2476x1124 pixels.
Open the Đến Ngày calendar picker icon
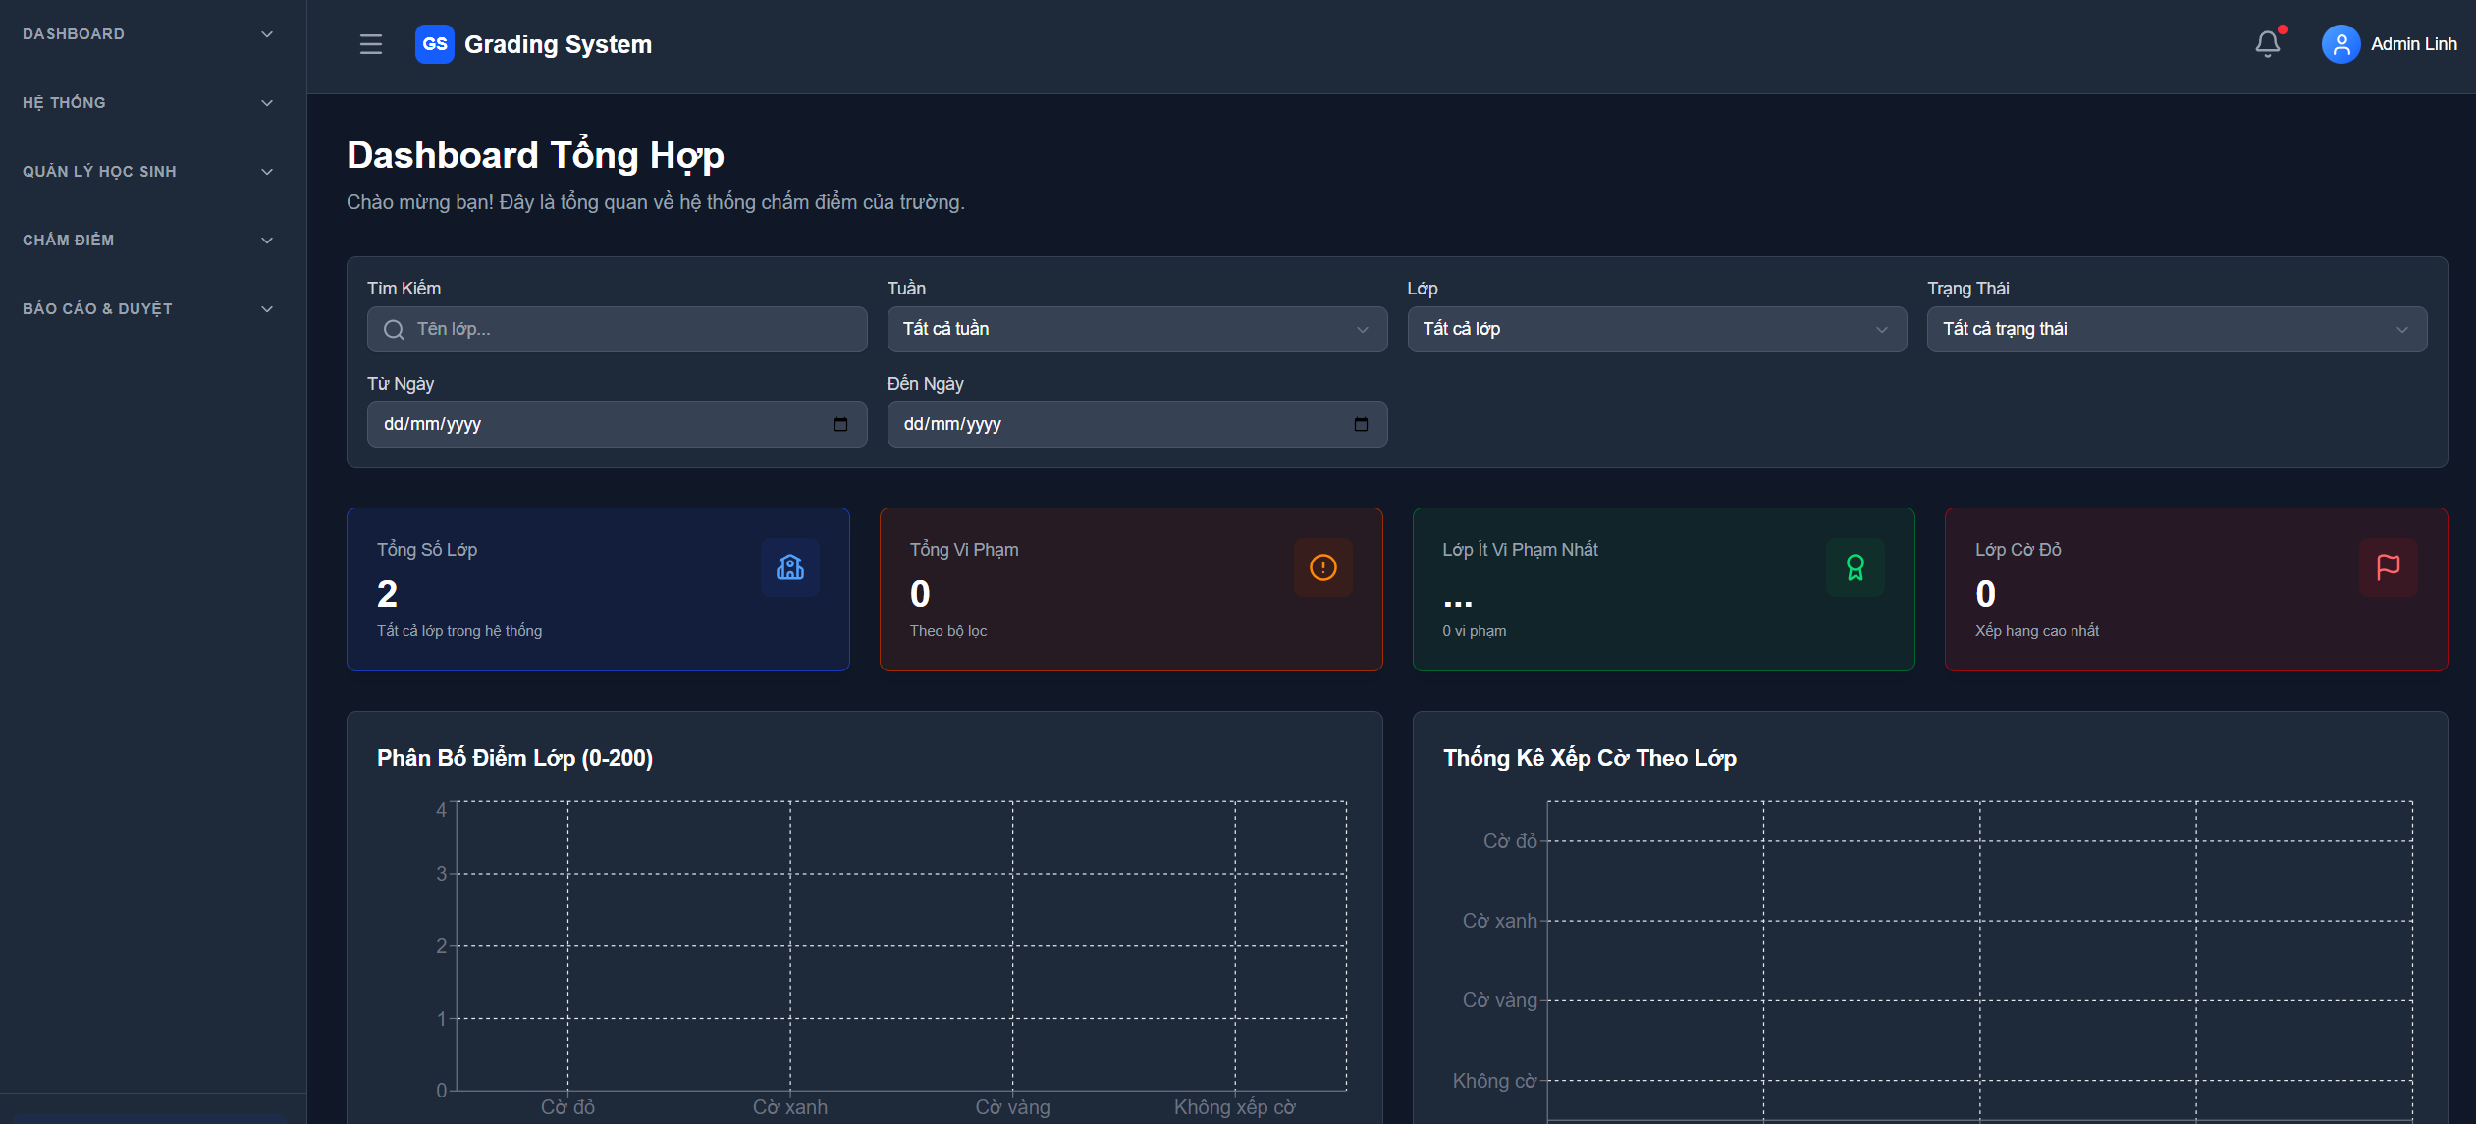point(1361,424)
